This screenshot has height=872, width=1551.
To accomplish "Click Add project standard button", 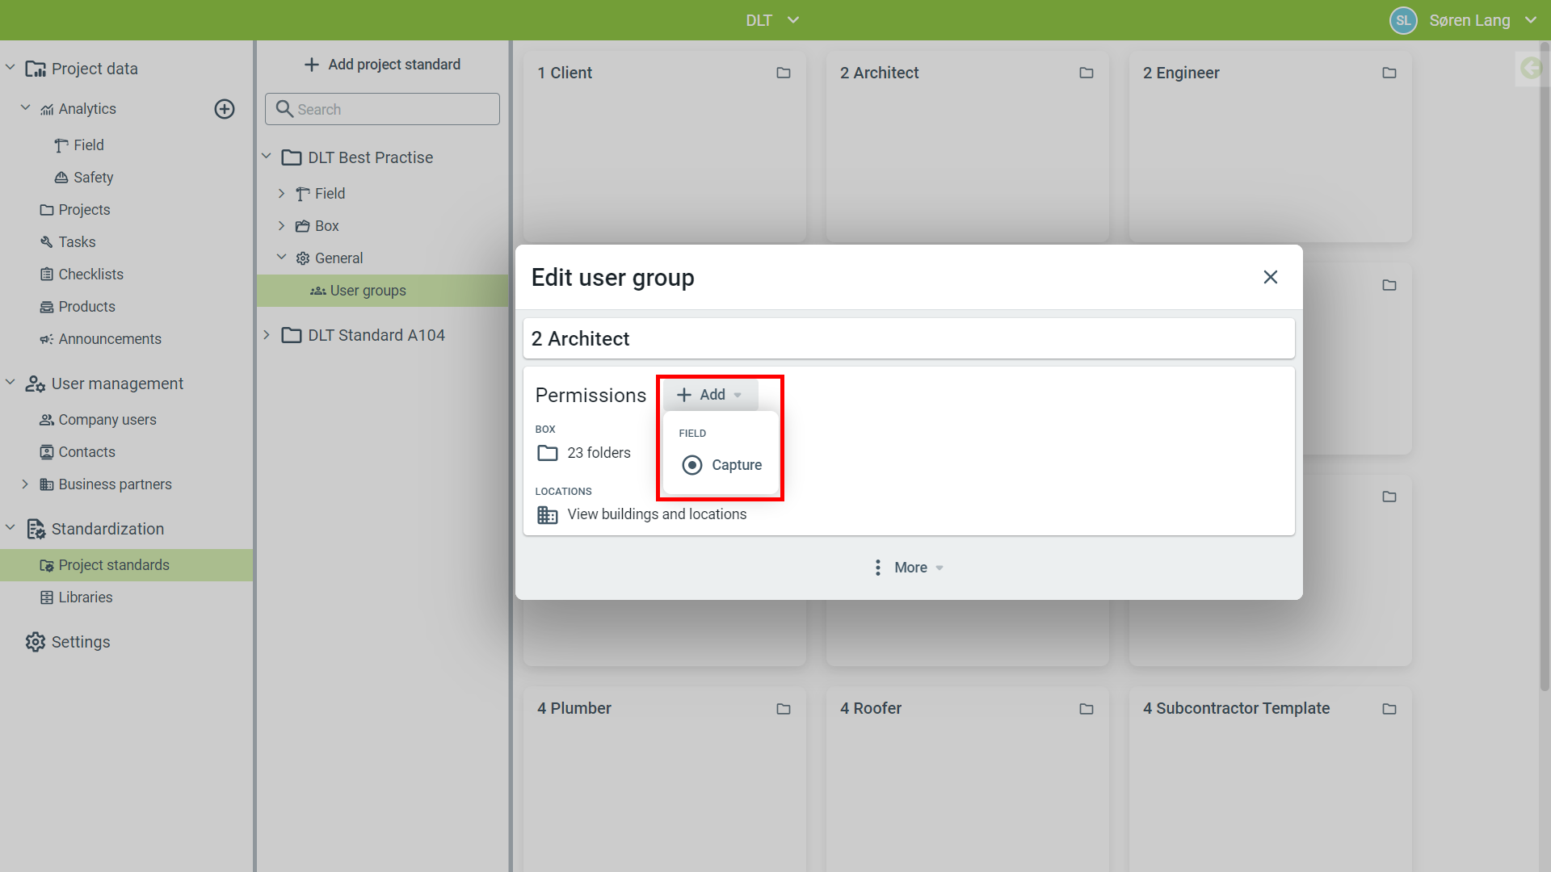I will click(x=382, y=65).
